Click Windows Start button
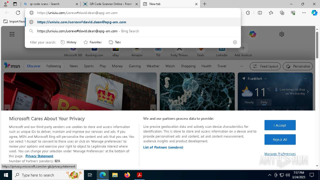Screen dimensions: 320x180 pyautogui.click(x=6, y=175)
